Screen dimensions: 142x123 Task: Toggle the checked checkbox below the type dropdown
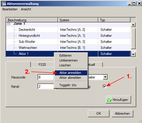point(105,86)
